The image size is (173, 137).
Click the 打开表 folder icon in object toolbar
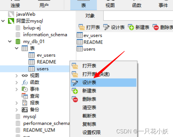tap(82, 27)
